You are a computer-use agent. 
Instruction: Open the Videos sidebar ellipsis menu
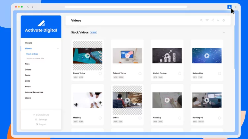[58, 48]
